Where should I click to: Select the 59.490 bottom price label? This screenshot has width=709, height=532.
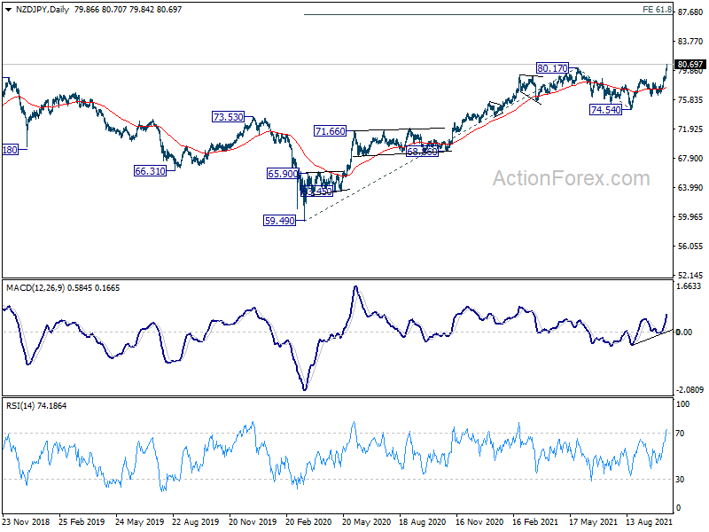(x=280, y=220)
